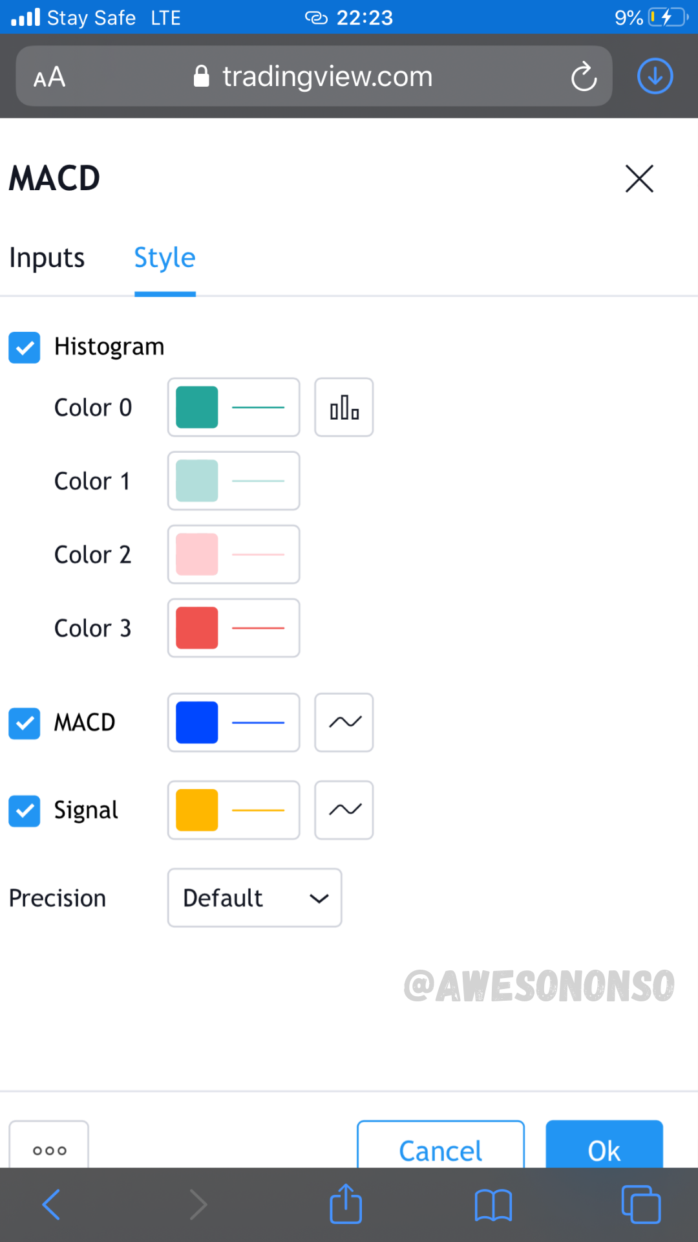Pick the red Color 3 swatch
698x1242 pixels.
tap(197, 628)
